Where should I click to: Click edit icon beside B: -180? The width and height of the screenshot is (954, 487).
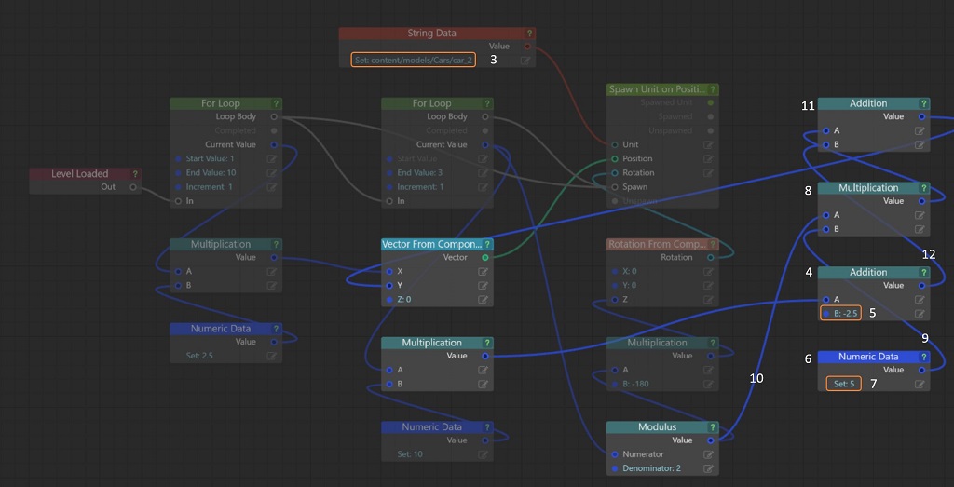click(709, 383)
